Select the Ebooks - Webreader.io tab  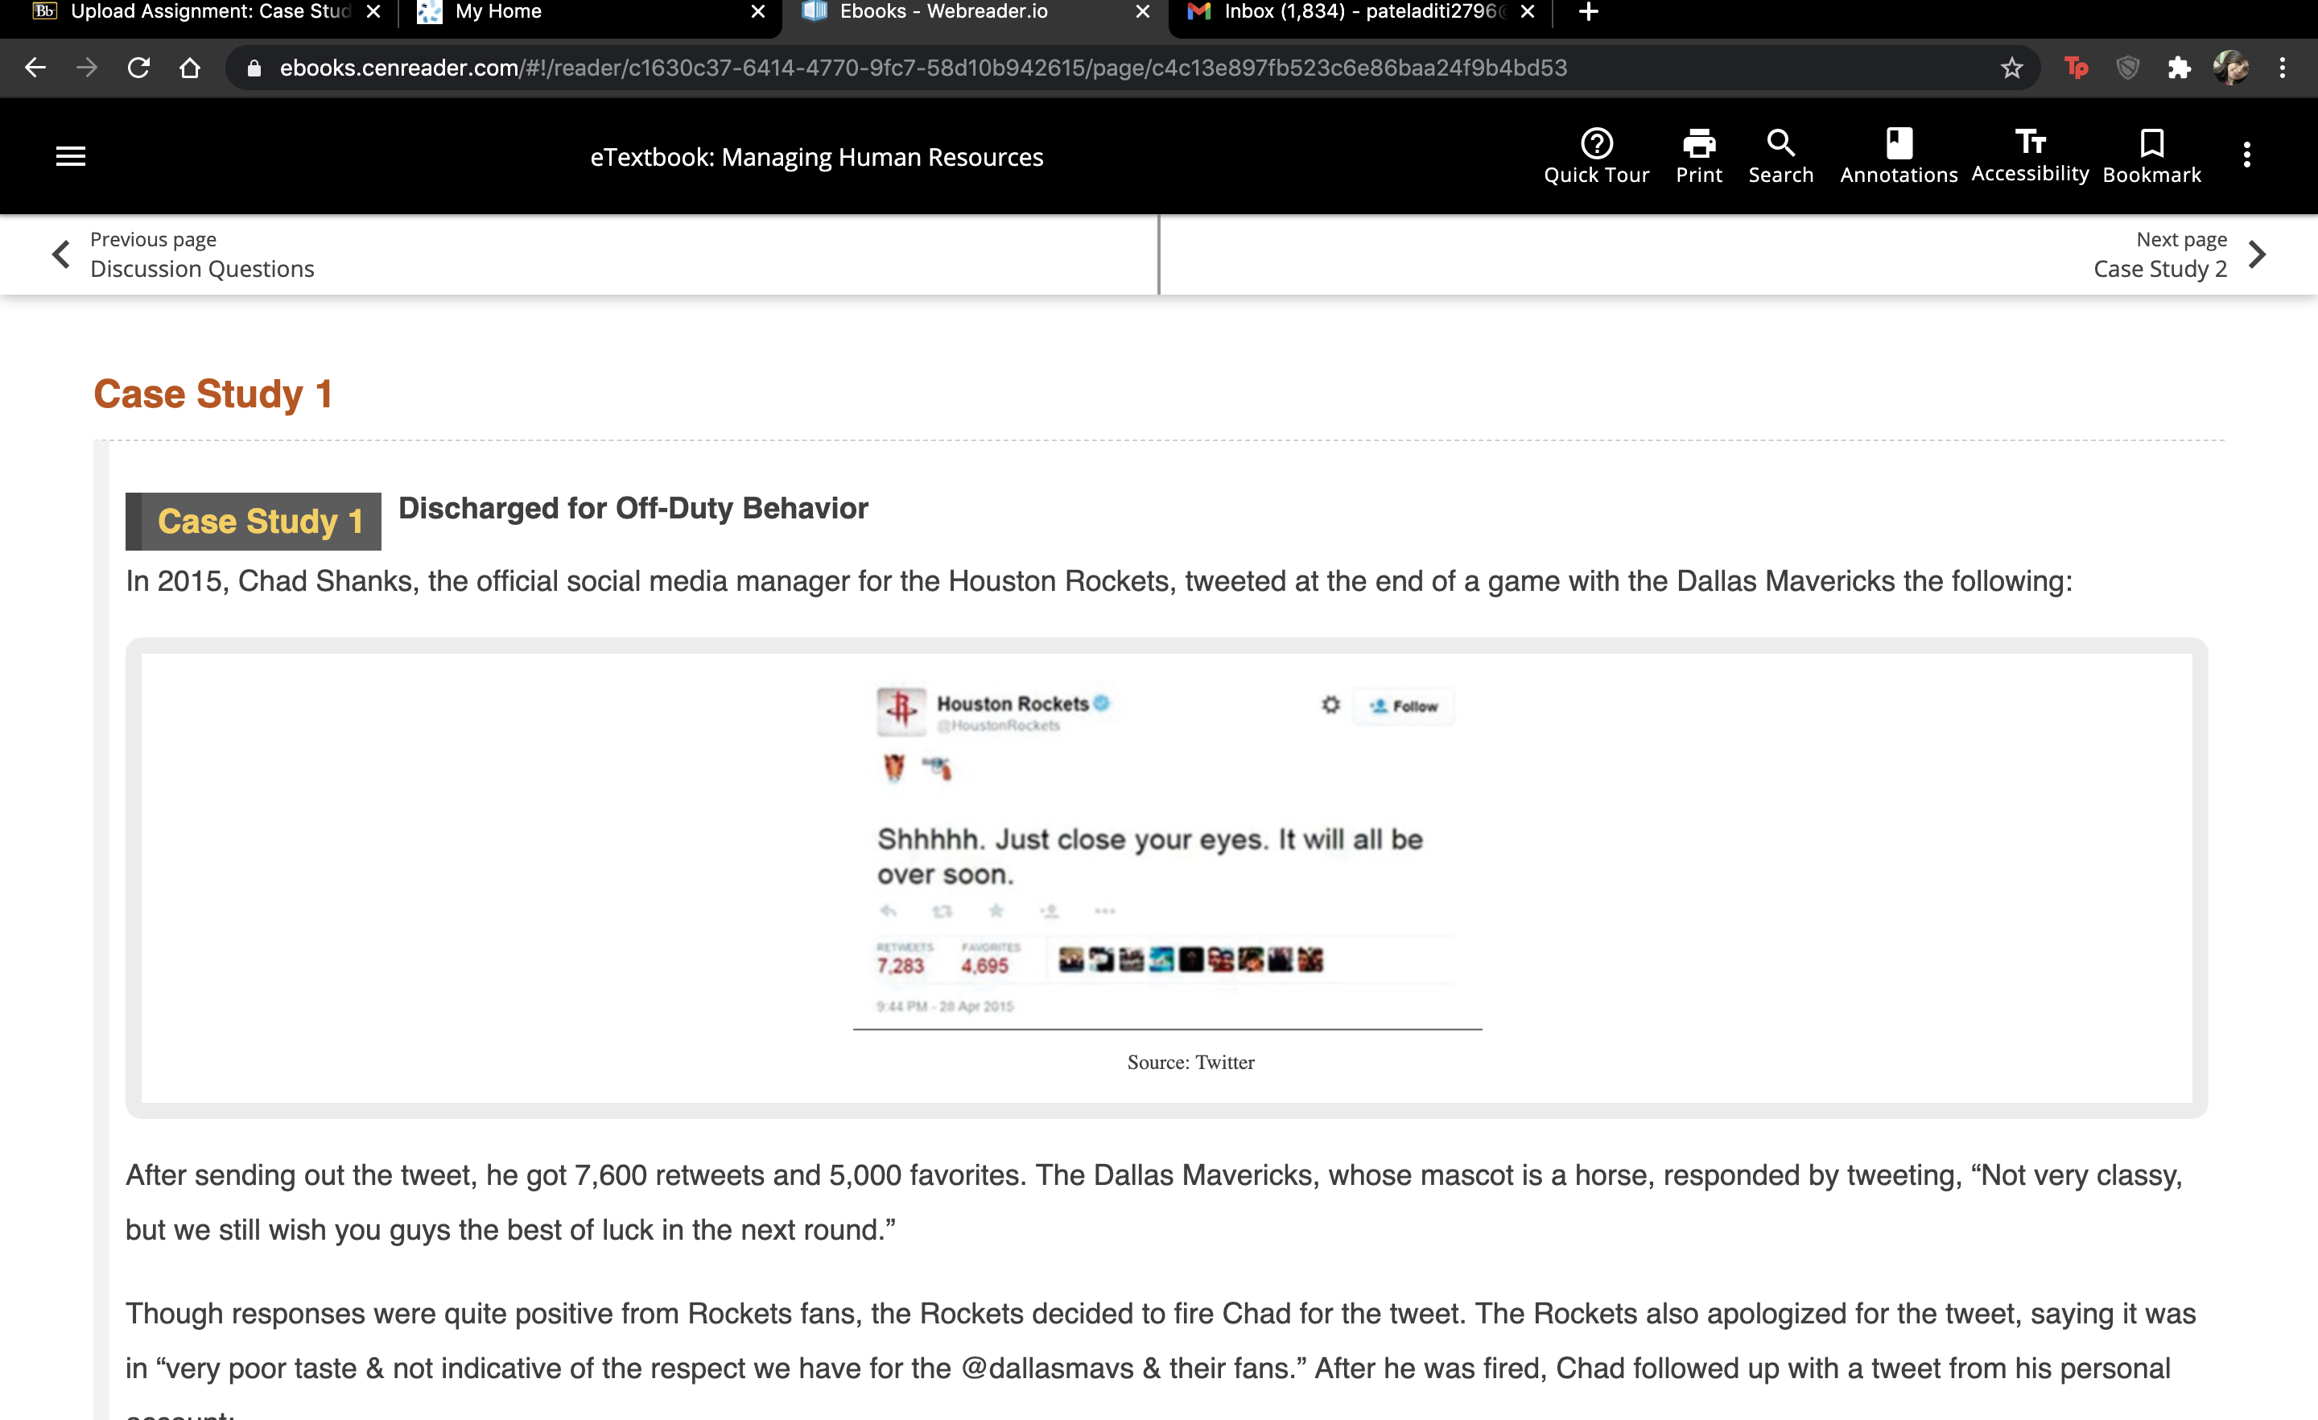(975, 12)
